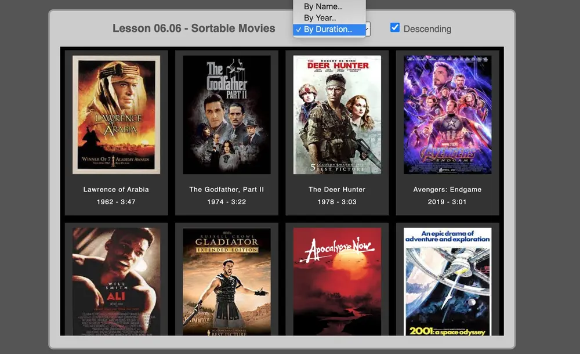This screenshot has height=354, width=580.
Task: Open the sort dropdown arrow
Action: coord(368,29)
